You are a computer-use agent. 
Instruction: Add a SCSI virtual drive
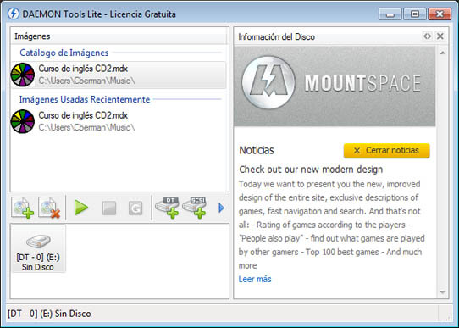[x=194, y=208]
